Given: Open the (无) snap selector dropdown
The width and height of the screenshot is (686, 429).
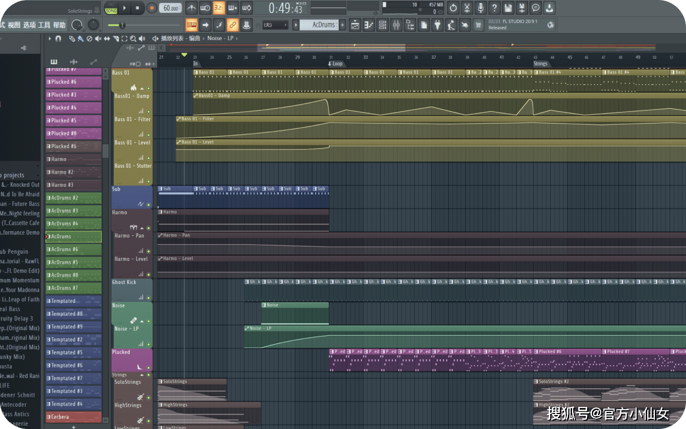Looking at the screenshot, I should [x=275, y=25].
